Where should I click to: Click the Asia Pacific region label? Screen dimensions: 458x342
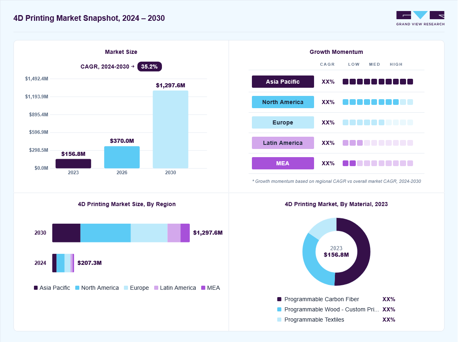click(283, 82)
